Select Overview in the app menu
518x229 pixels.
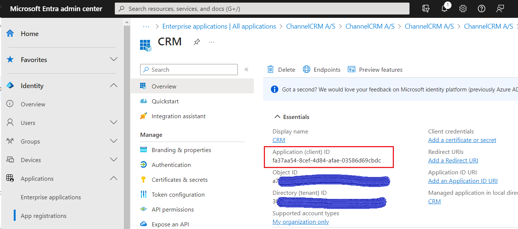tap(192, 86)
